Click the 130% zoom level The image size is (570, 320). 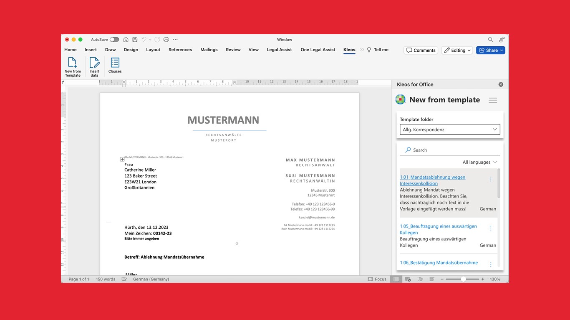tap(495, 279)
